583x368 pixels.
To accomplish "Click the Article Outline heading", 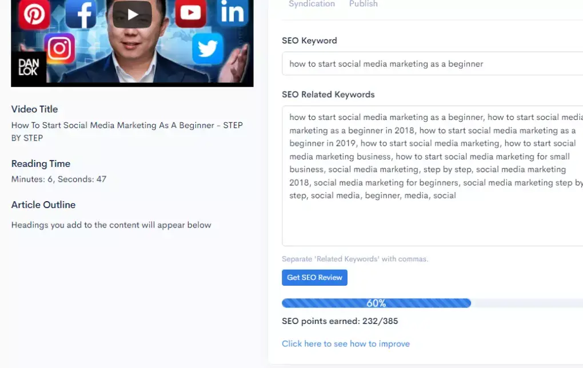I will click(43, 205).
